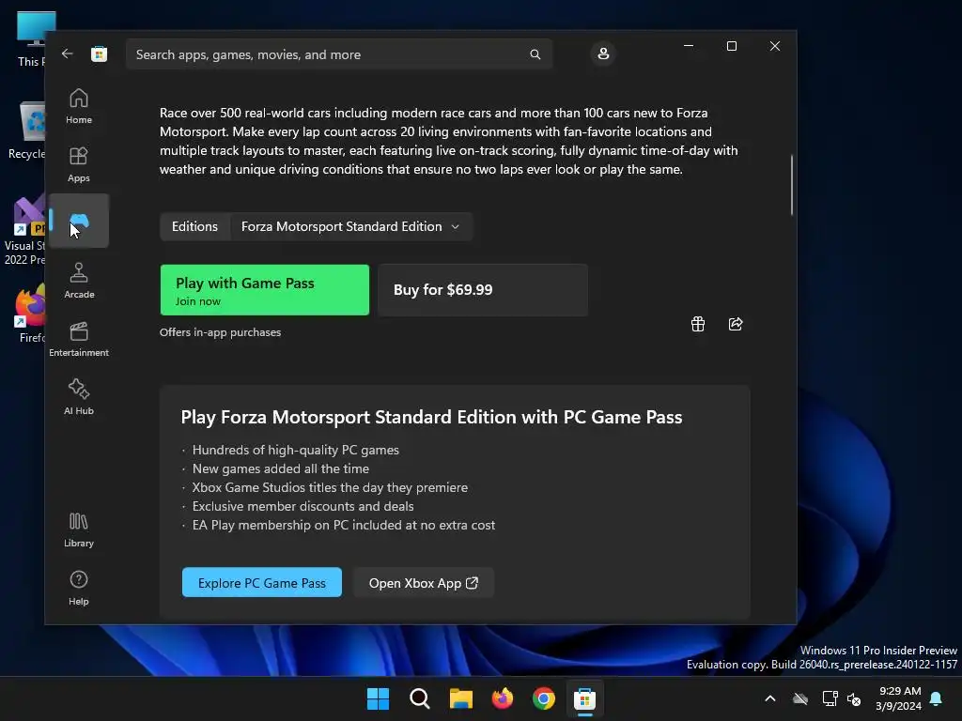This screenshot has width=962, height=721.
Task: Go back with the Store back arrow
Action: [x=67, y=54]
